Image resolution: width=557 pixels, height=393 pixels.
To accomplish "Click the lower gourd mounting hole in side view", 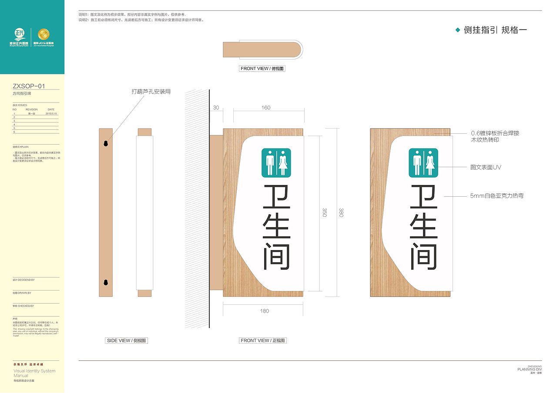I will 105,282.
